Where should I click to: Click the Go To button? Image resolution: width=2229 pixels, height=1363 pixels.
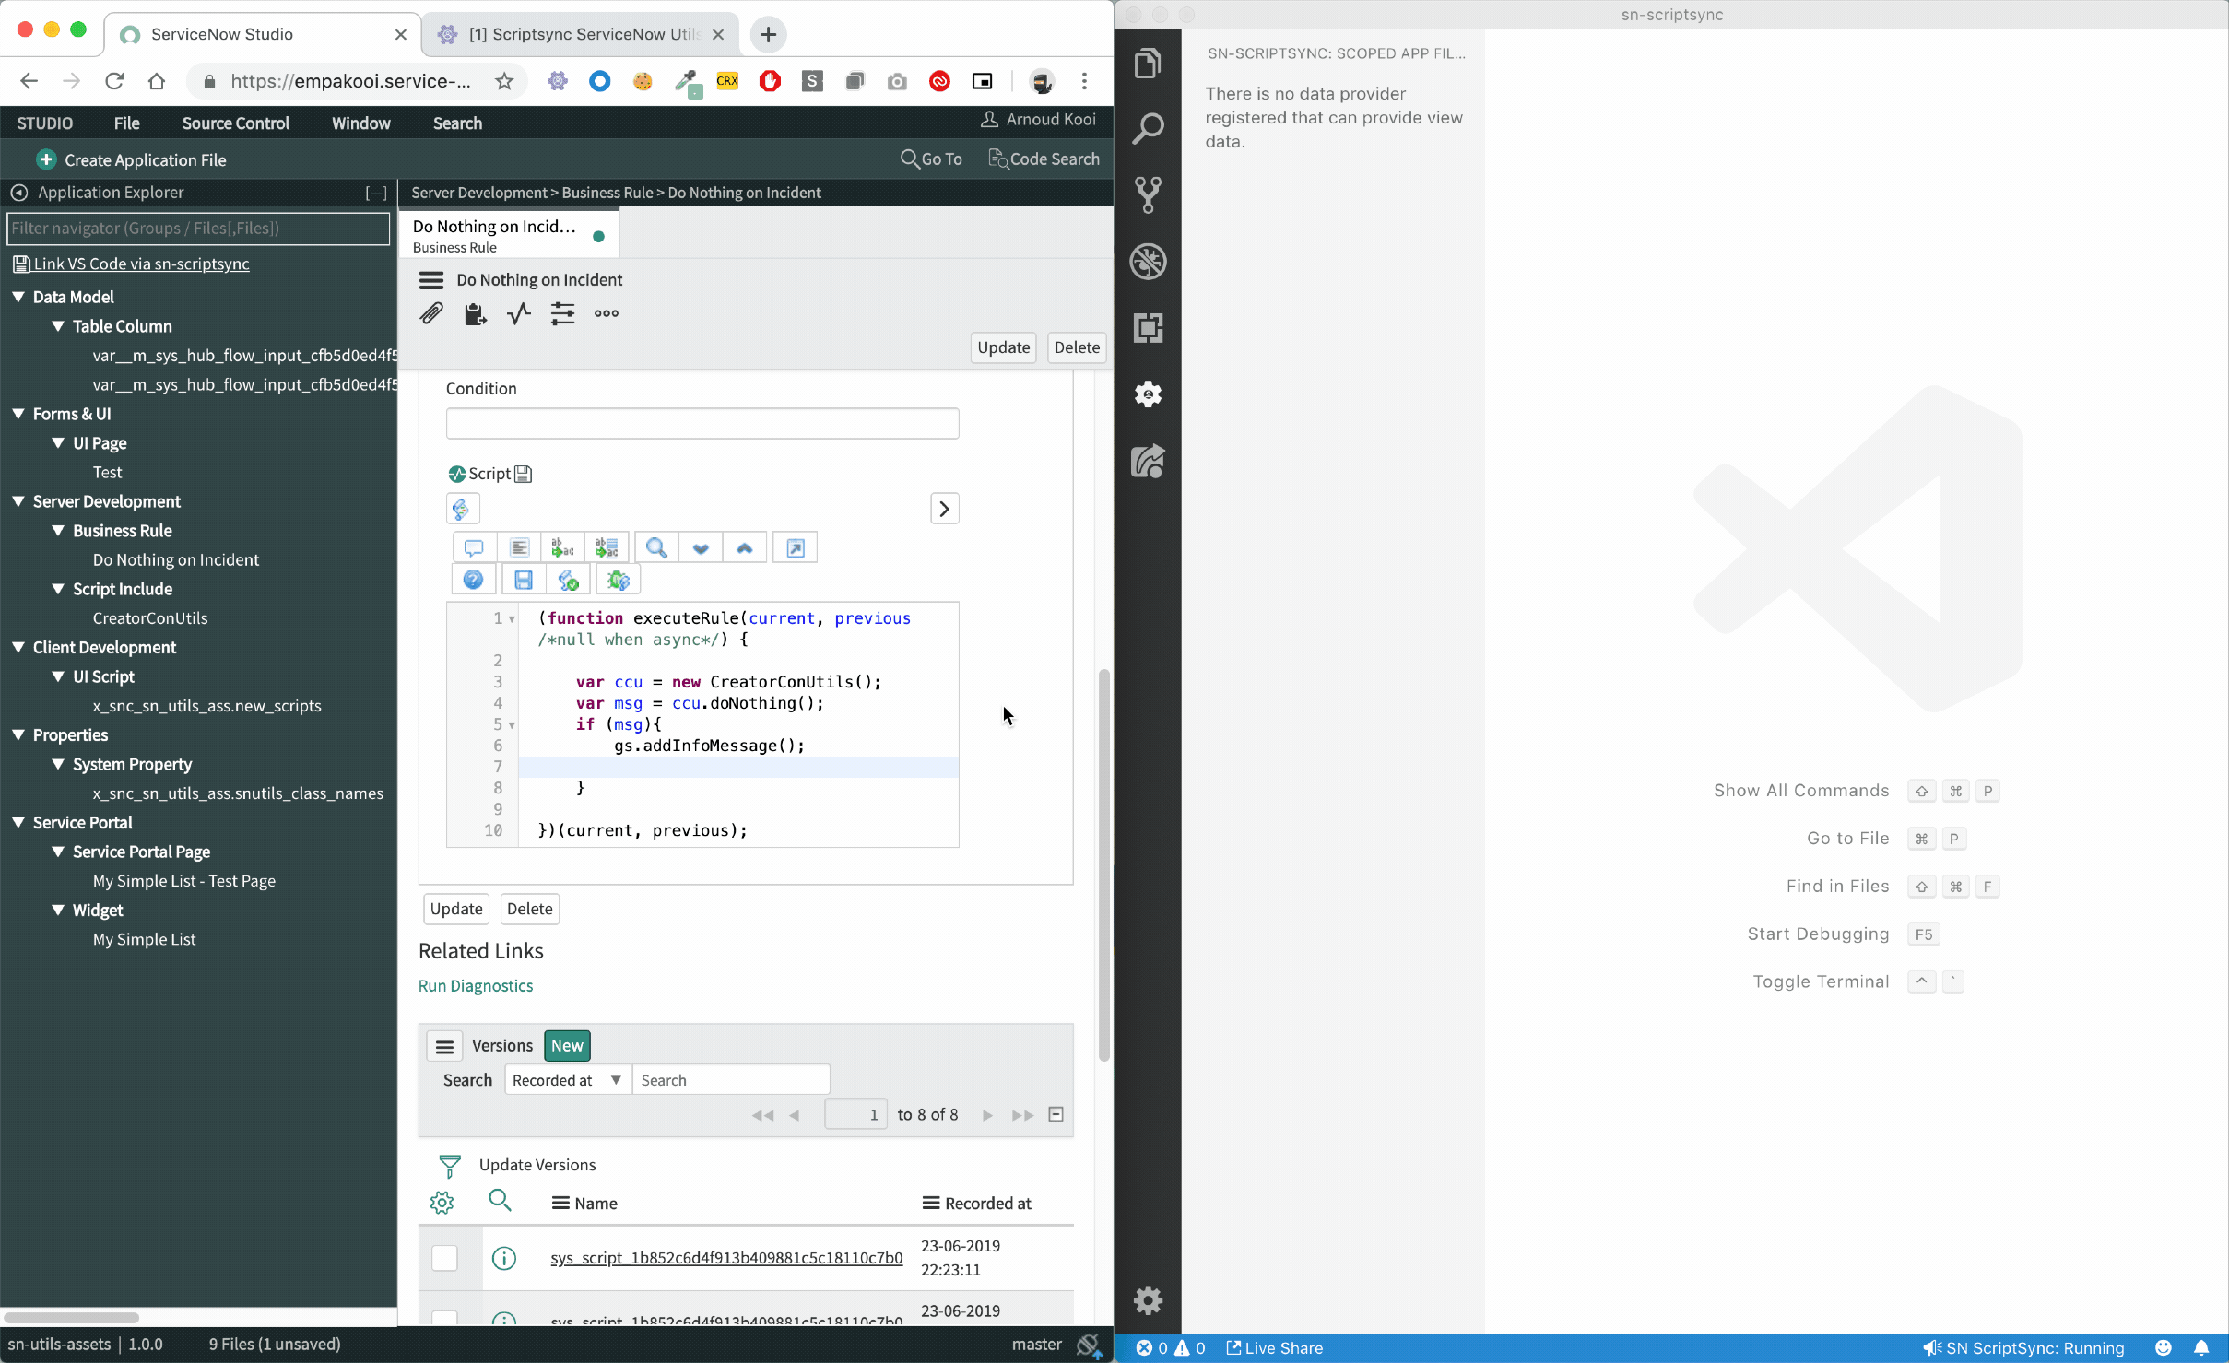[x=930, y=158]
